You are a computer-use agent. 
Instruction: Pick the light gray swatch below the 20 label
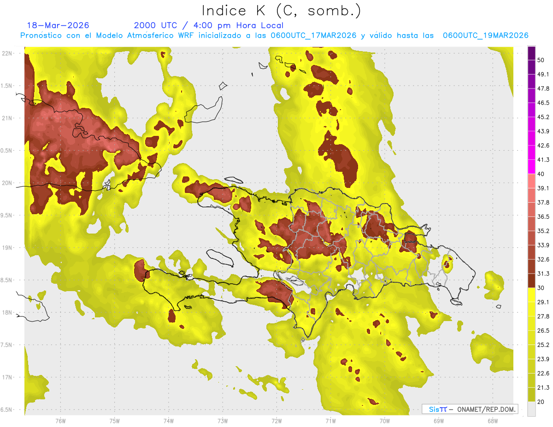[x=531, y=409]
